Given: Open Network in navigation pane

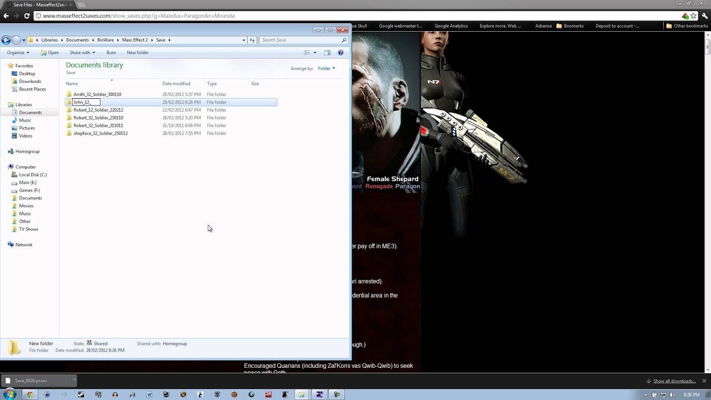Looking at the screenshot, I should [24, 244].
